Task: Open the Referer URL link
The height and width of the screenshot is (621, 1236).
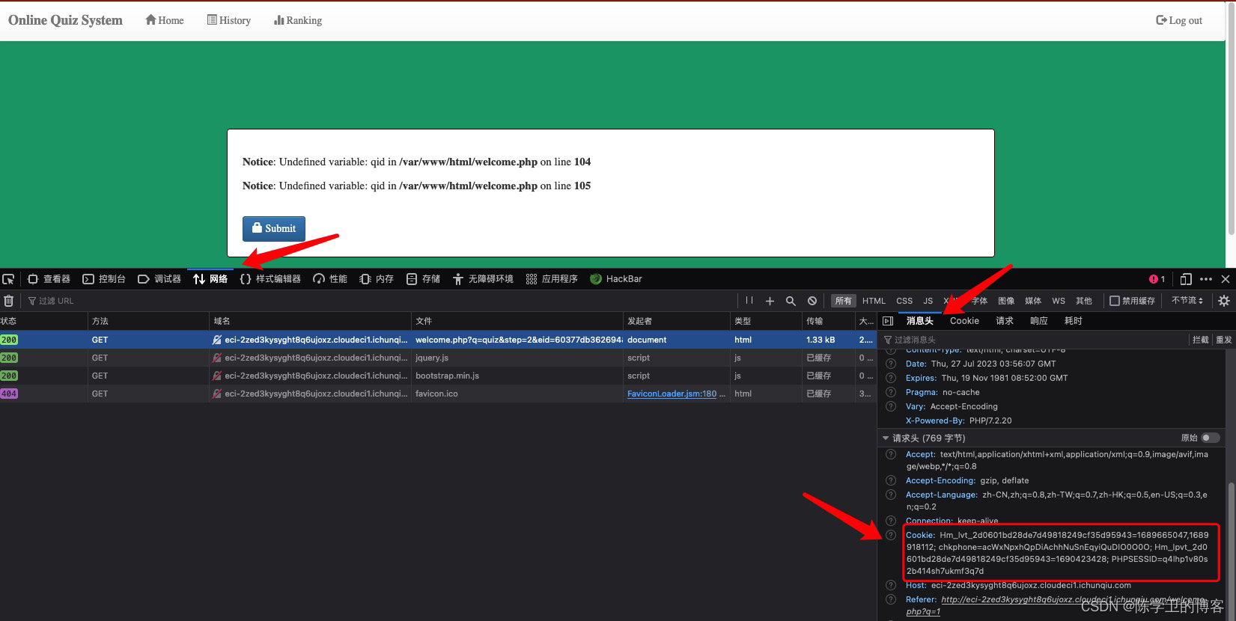Action: tap(1056, 605)
